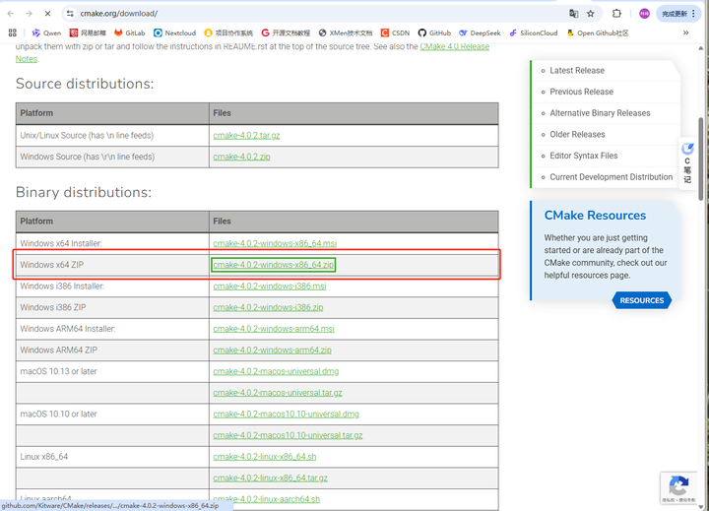
Task: Download cmake-4.0.2-linux-x86_64.tar.gz
Action: [271, 478]
